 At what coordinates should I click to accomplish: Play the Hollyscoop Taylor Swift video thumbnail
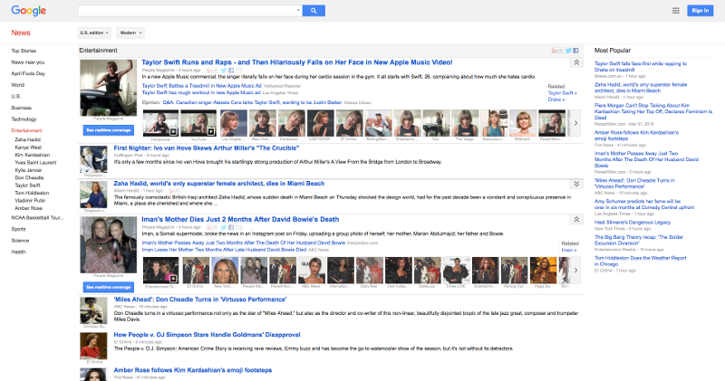point(160,123)
